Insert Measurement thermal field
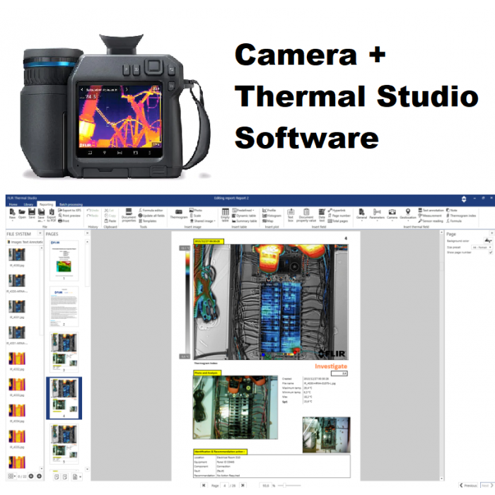The image size is (495, 495). click(x=430, y=216)
